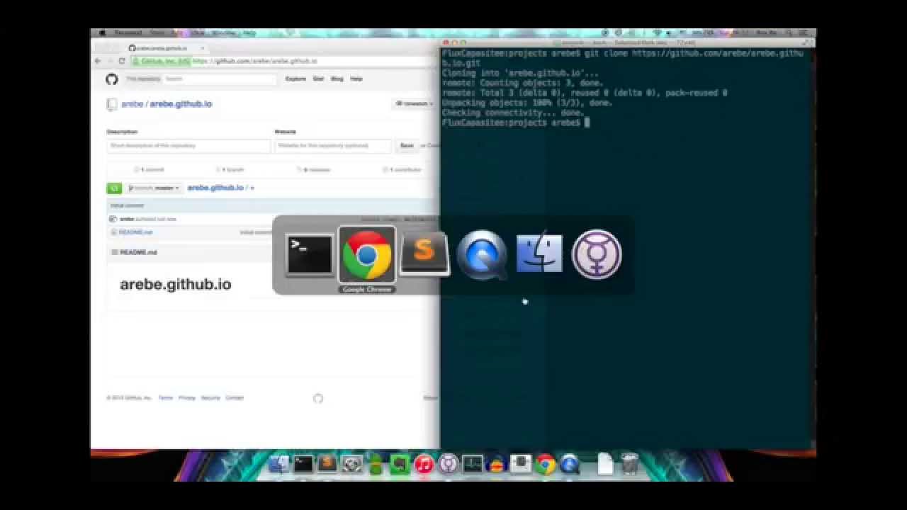Open Finder from the Dock

click(279, 464)
